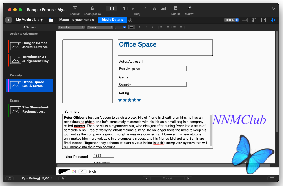Switch to the table view icon
This screenshot has height=186, width=283.
(x=122, y=8)
